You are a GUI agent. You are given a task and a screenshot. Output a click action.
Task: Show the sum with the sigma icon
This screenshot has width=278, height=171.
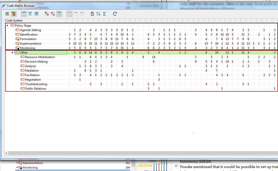point(105,14)
